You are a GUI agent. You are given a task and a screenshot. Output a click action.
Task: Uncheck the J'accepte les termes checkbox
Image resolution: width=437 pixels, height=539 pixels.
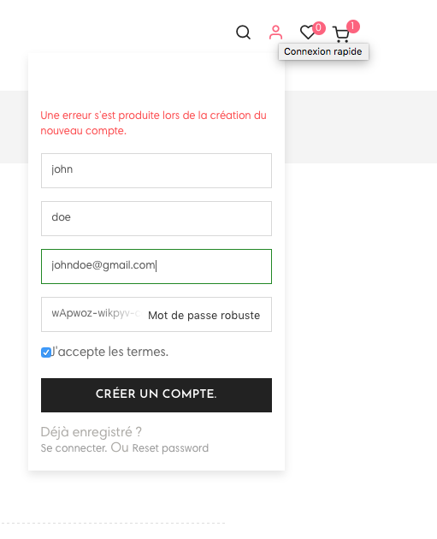pyautogui.click(x=45, y=352)
